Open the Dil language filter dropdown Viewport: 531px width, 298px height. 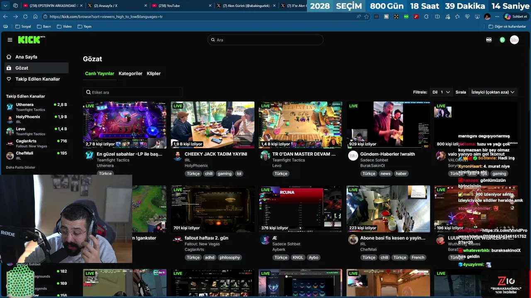(441, 92)
